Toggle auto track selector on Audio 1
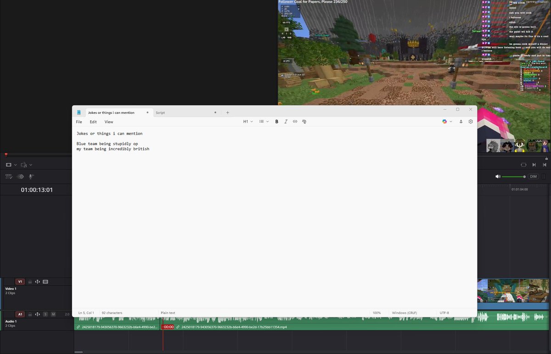Image resolution: width=551 pixels, height=354 pixels. pyautogui.click(x=38, y=314)
